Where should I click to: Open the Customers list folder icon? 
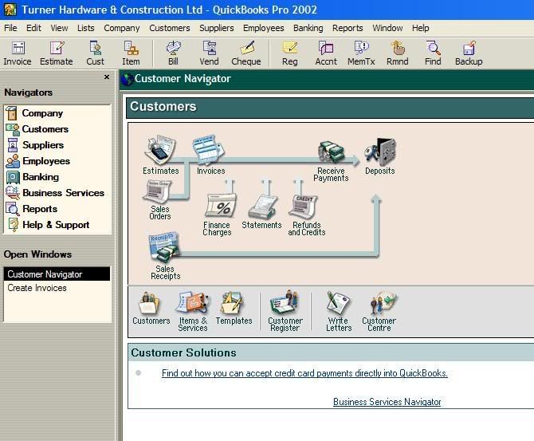[x=151, y=308]
